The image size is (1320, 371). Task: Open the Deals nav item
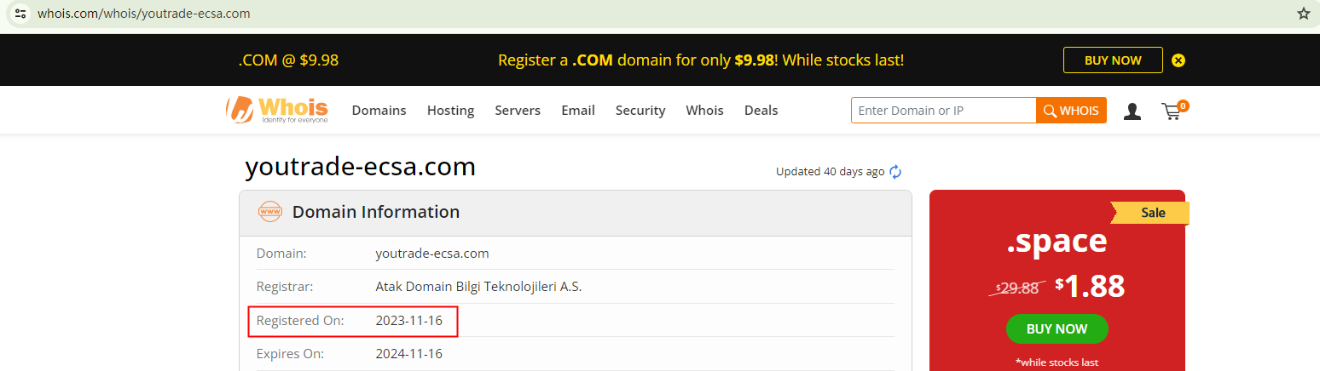pyautogui.click(x=761, y=111)
